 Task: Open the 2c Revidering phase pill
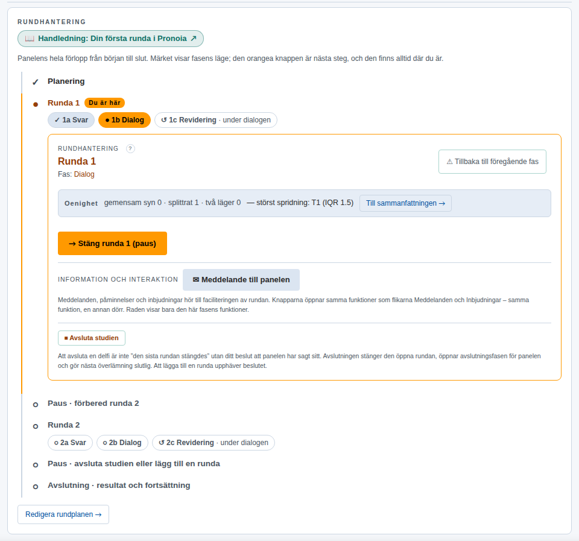(214, 443)
